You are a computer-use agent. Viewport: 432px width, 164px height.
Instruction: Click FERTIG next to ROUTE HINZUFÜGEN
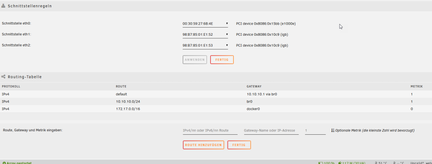239,145
